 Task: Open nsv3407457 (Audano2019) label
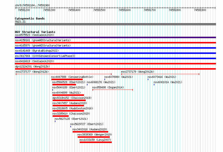point(70,103)
